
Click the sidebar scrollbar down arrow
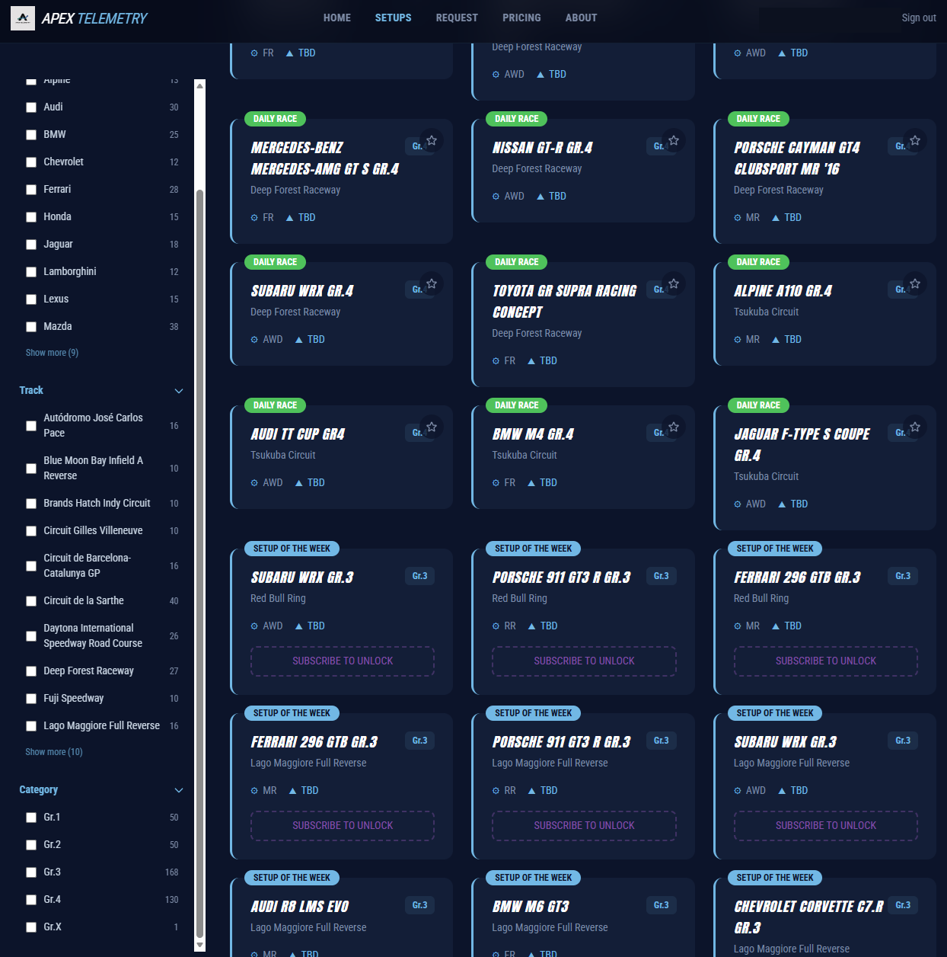point(199,946)
